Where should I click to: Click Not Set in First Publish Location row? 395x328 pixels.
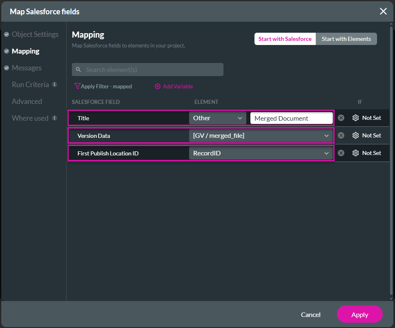pos(372,153)
